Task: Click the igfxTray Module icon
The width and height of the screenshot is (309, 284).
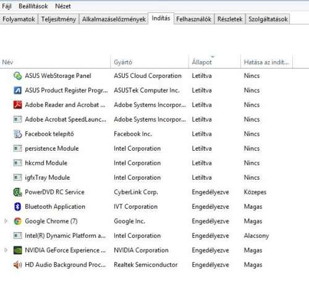Action: [x=17, y=177]
